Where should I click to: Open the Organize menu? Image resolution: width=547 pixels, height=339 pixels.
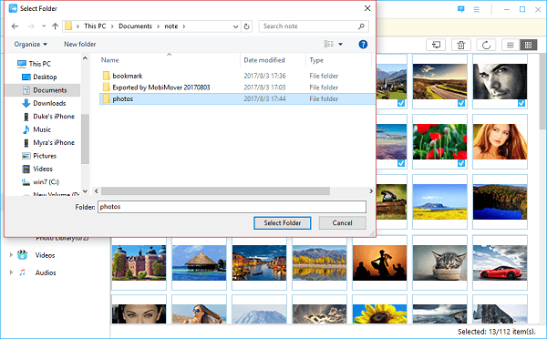click(30, 45)
